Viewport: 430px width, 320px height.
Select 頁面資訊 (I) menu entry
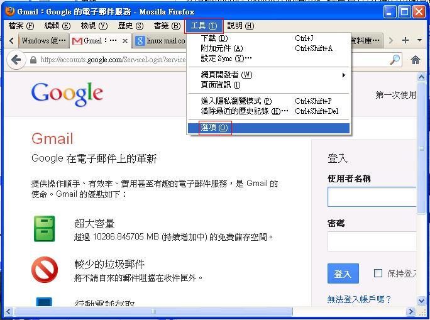tap(269, 85)
